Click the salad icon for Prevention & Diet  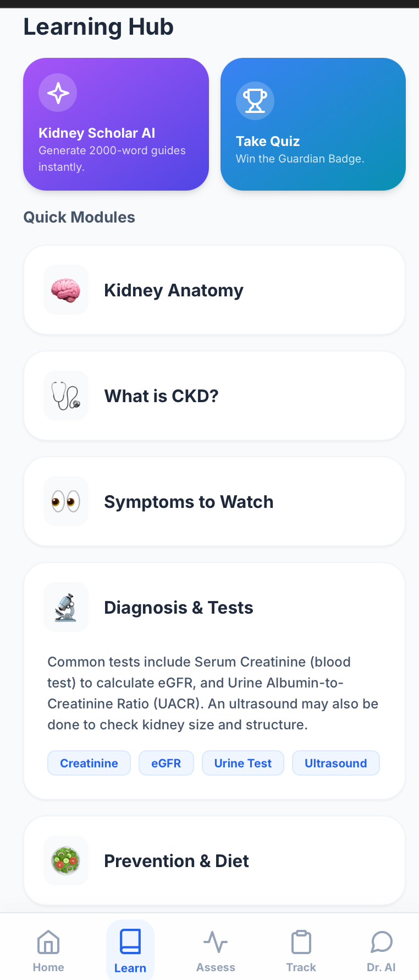click(x=66, y=860)
